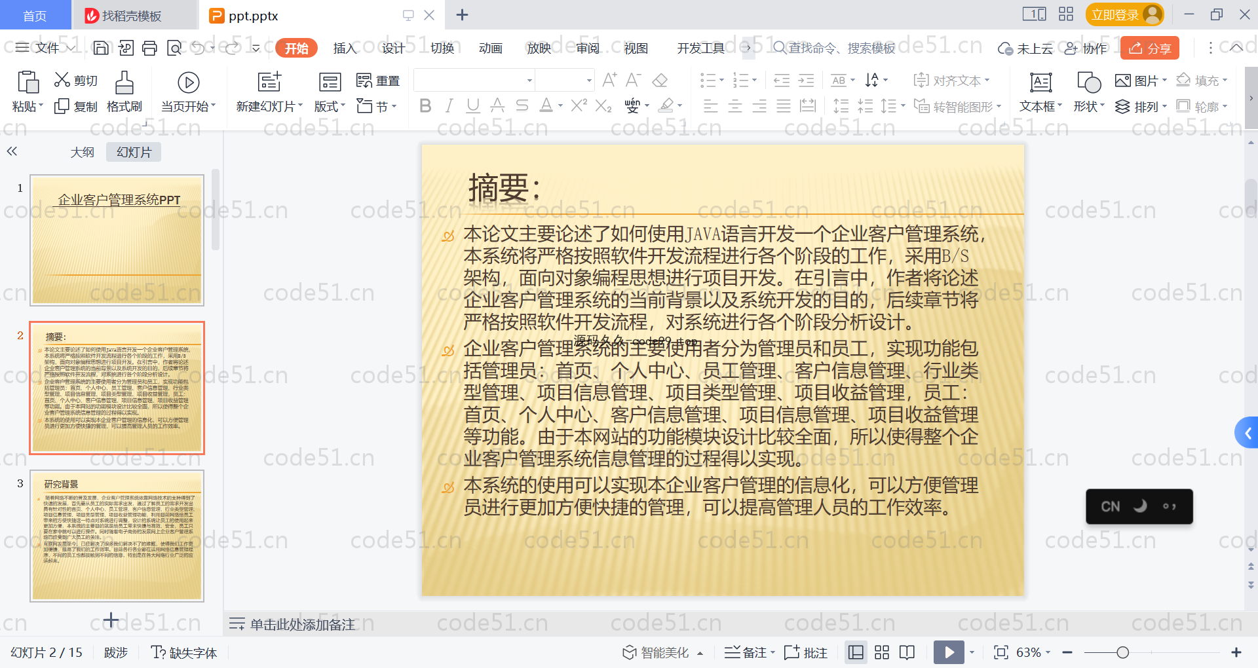The height and width of the screenshot is (668, 1258).
Task: Start slideshow from 当页开始
Action: point(188,91)
